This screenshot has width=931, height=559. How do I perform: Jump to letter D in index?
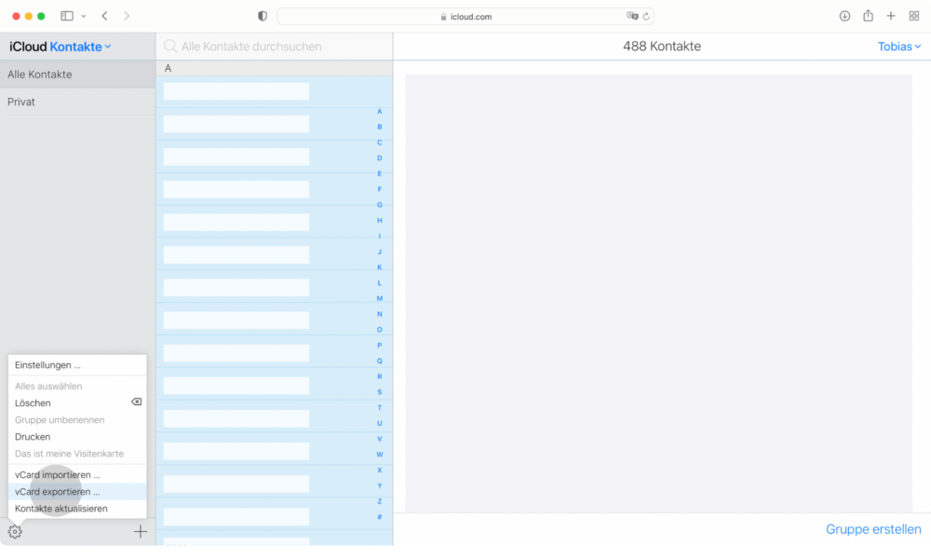click(x=380, y=158)
